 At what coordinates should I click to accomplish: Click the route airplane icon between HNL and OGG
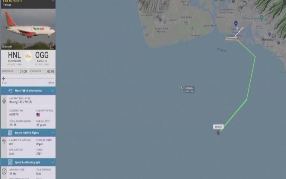(28, 56)
